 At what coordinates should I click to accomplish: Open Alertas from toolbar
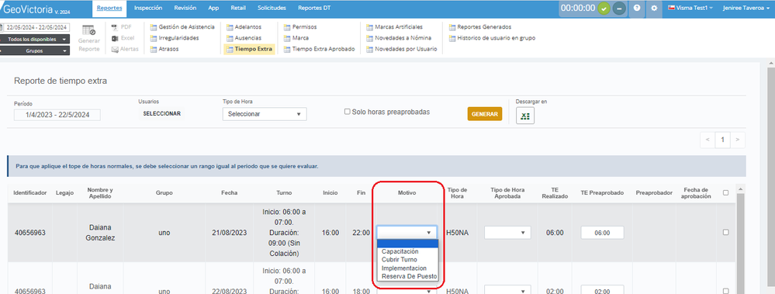coord(125,49)
